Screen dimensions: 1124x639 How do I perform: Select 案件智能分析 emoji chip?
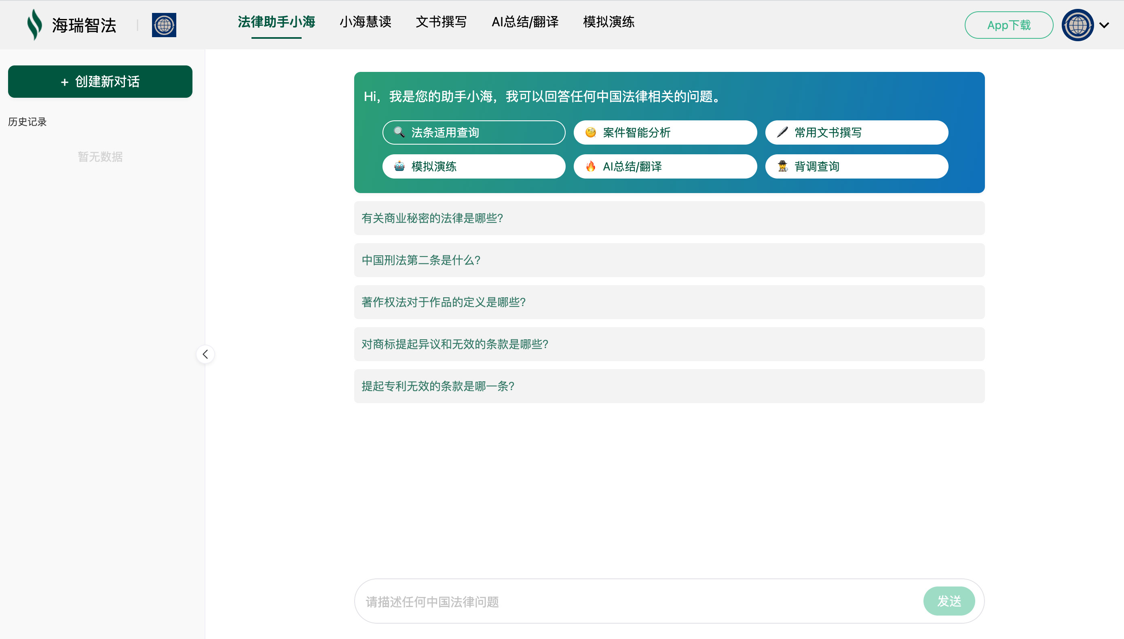(665, 132)
